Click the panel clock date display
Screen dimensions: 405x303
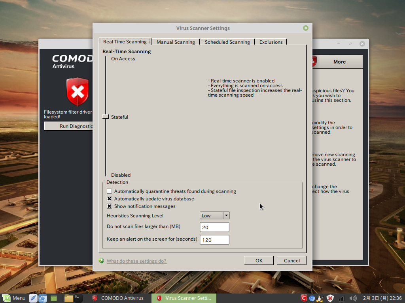click(x=382, y=298)
